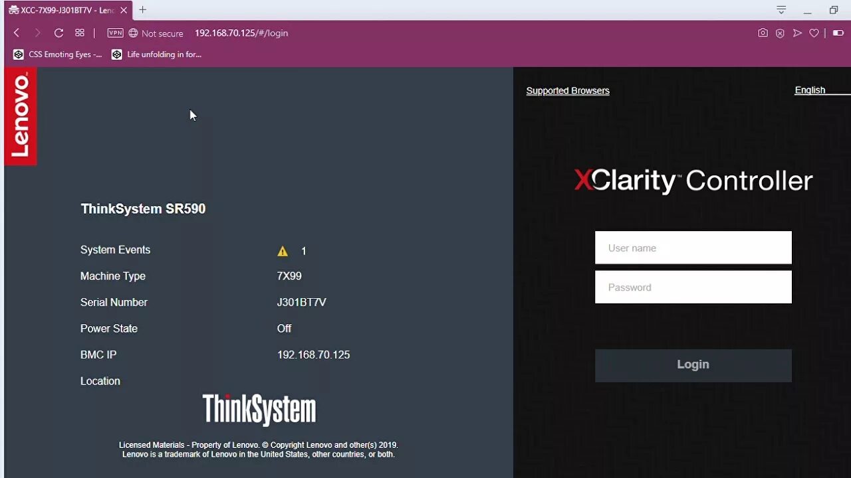This screenshot has height=478, width=851.
Task: Click the Password field
Action: pos(693,287)
